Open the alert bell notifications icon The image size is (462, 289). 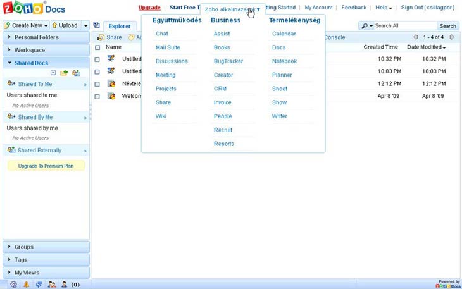26,285
